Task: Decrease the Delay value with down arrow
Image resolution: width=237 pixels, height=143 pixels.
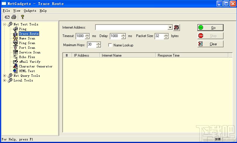Action: (123, 37)
